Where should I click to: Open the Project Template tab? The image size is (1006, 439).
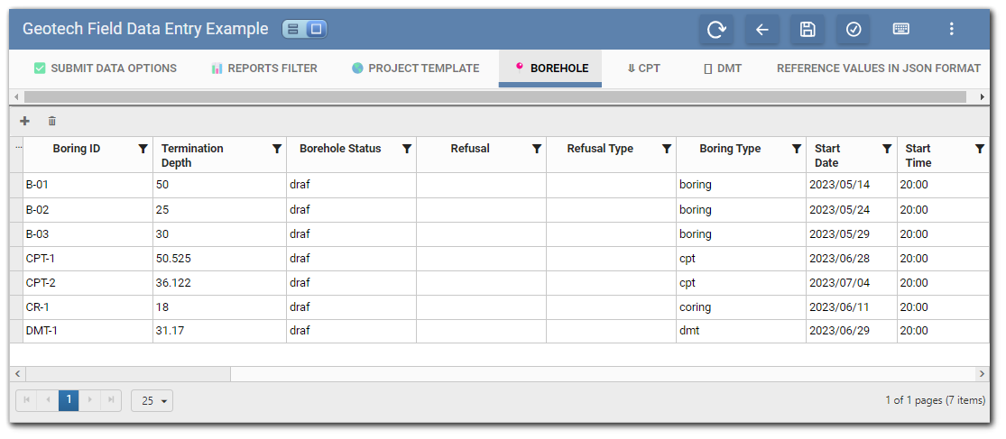[x=416, y=68]
